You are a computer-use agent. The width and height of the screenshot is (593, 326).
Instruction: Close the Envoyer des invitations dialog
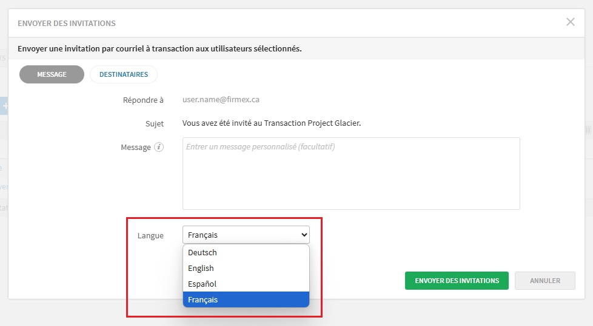571,22
